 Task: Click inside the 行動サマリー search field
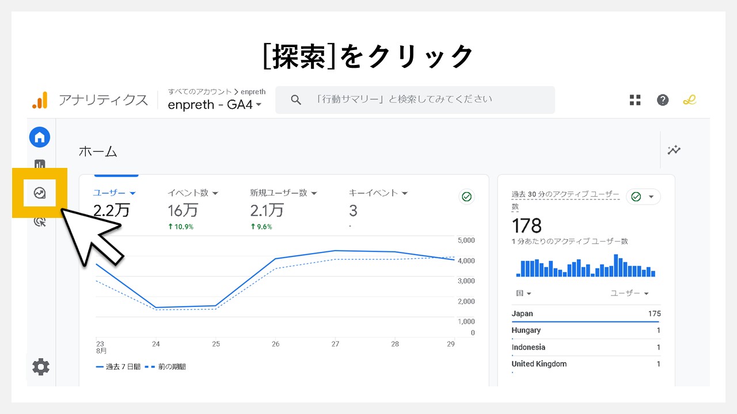coord(415,99)
